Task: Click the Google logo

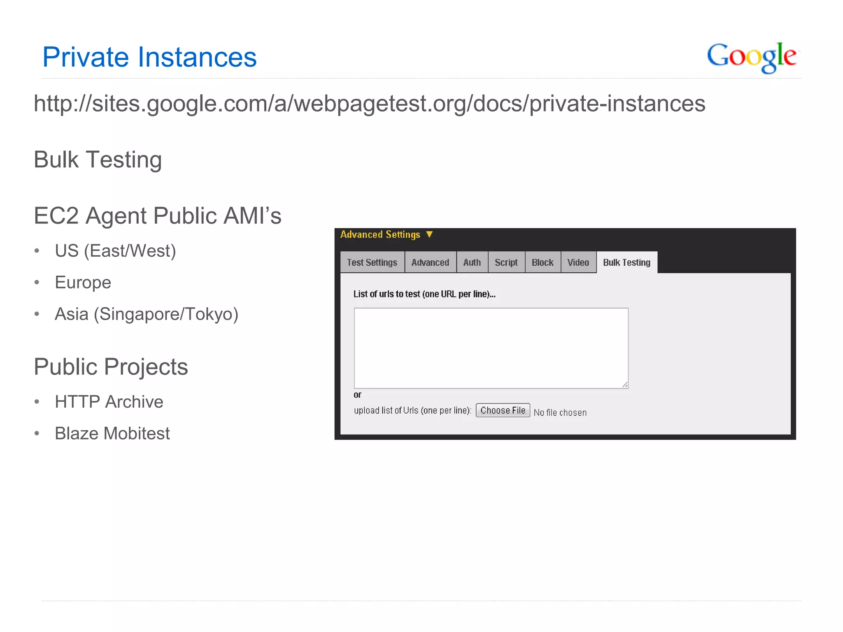Action: tap(752, 57)
